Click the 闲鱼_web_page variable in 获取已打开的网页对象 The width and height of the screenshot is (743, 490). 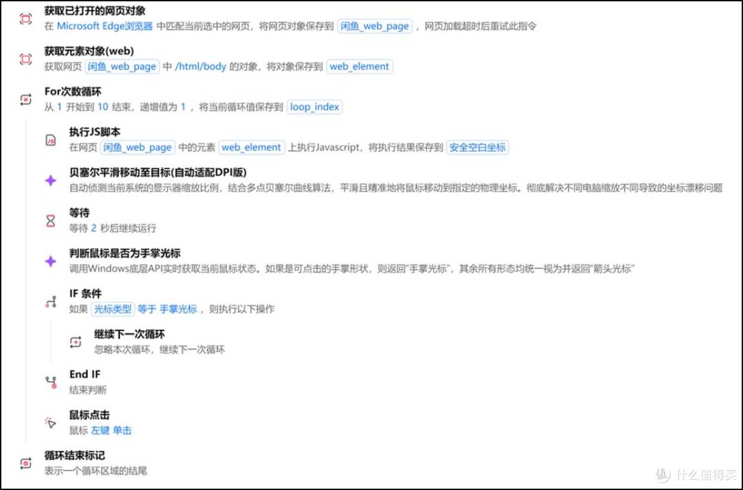[375, 26]
